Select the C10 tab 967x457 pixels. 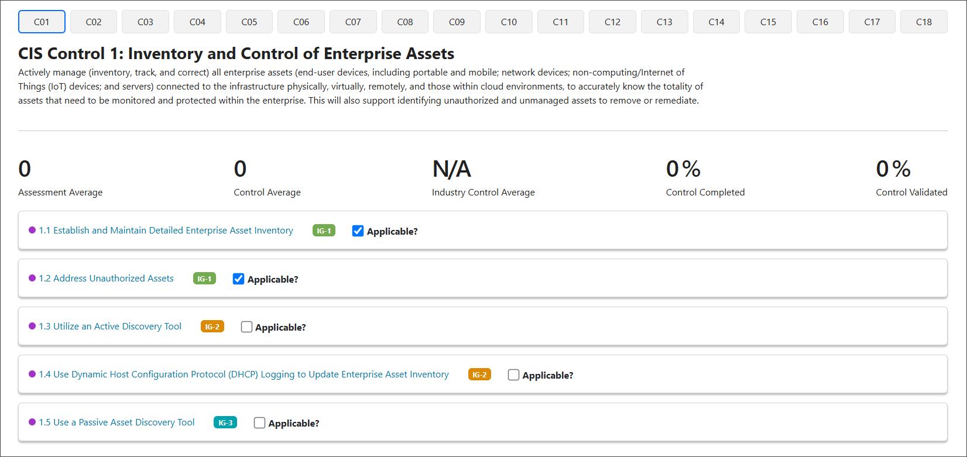click(509, 22)
